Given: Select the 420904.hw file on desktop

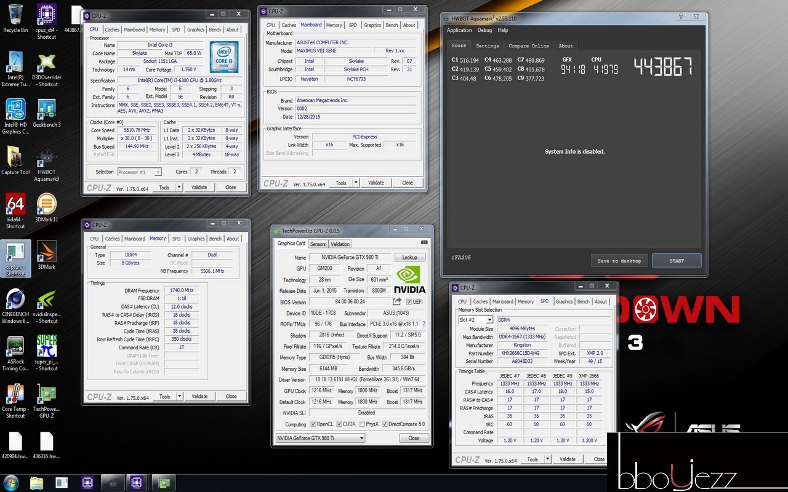Looking at the screenshot, I should [15, 446].
